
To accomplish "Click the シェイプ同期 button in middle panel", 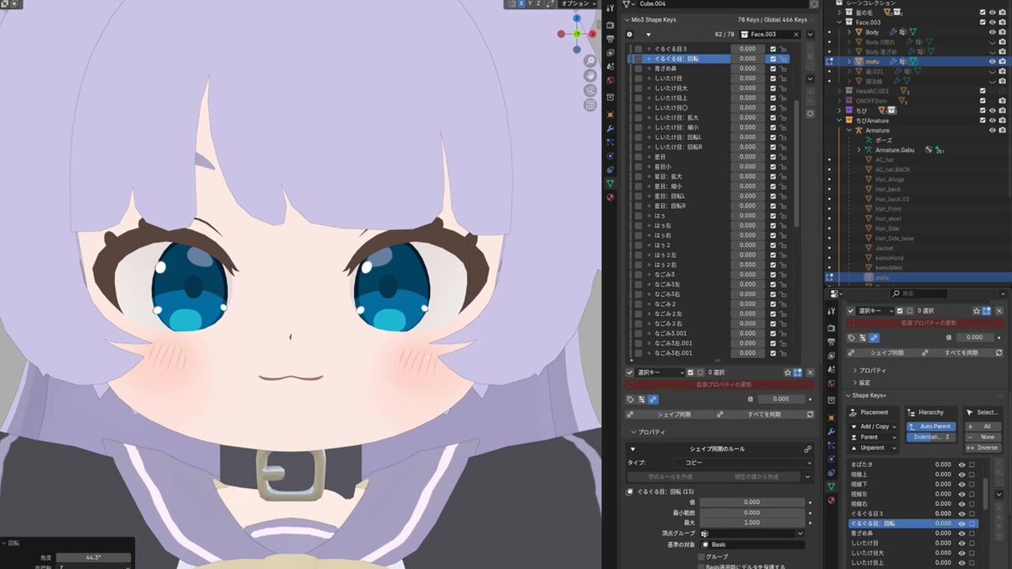I will (670, 415).
